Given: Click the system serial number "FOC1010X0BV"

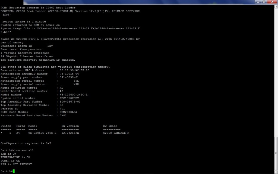Looking at the screenshot, I should (69, 98).
